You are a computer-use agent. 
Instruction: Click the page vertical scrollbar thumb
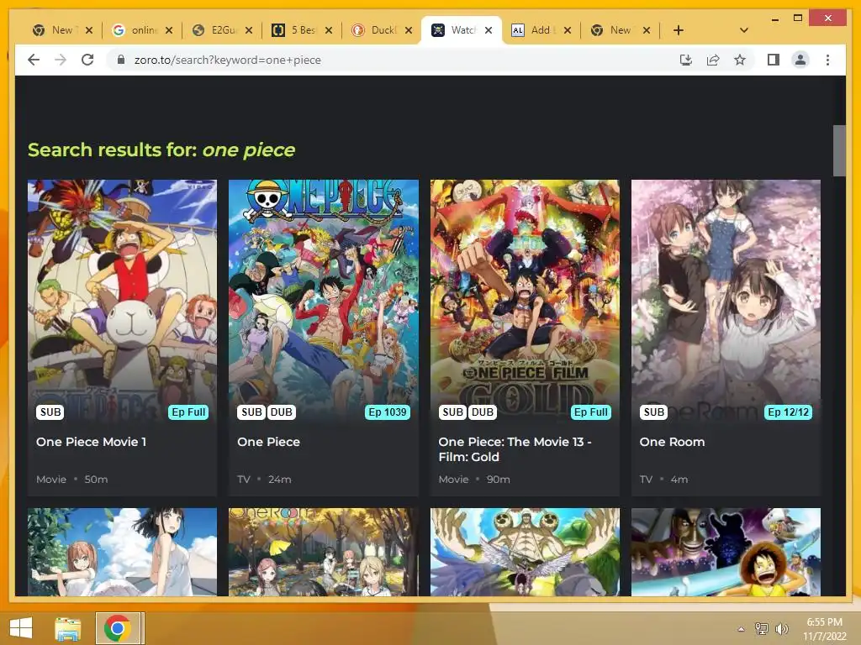click(839, 151)
